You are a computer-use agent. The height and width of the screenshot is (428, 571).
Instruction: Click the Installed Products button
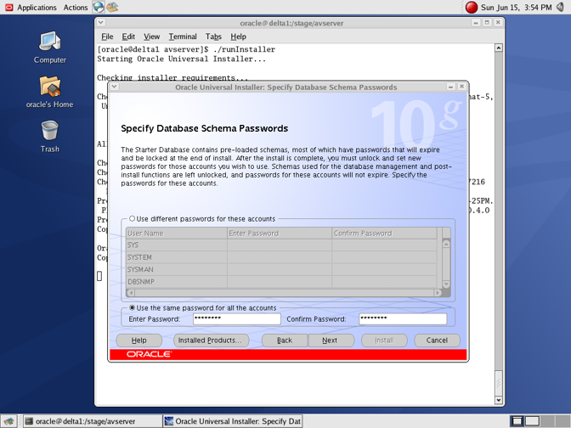pyautogui.click(x=211, y=341)
